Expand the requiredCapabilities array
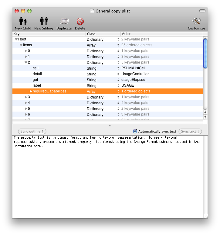This screenshot has width=220, height=235. 31,91
